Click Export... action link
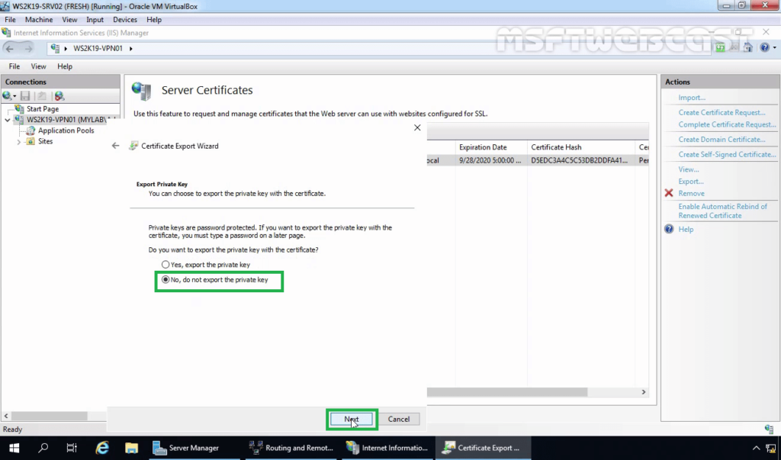Viewport: 781px width, 460px height. [x=691, y=182]
